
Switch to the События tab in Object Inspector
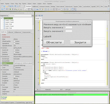10,32
